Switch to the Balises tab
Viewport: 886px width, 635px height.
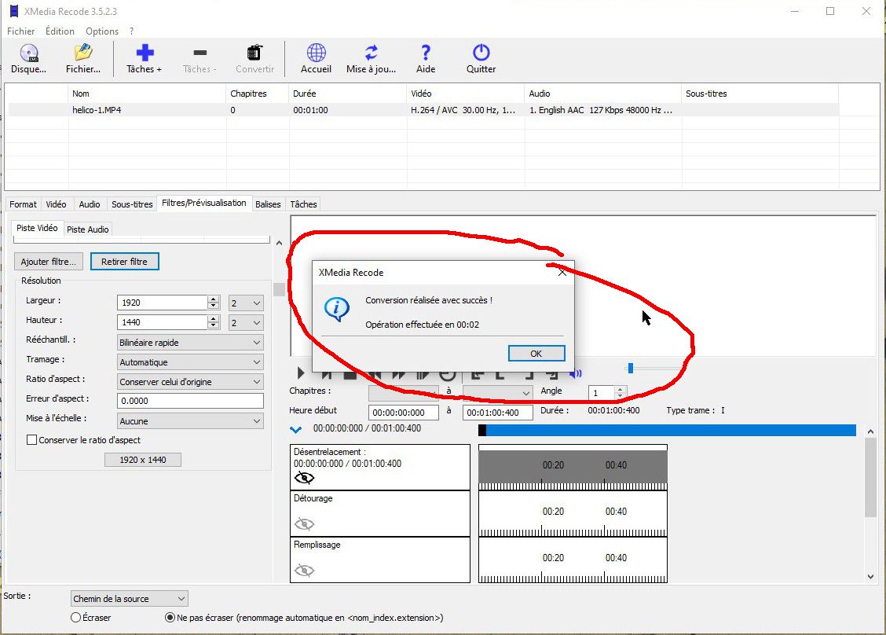tap(268, 204)
